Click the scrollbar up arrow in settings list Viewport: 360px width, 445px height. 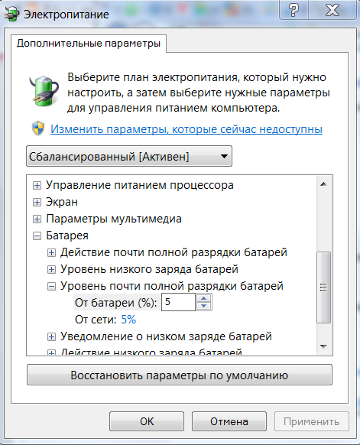[323, 184]
